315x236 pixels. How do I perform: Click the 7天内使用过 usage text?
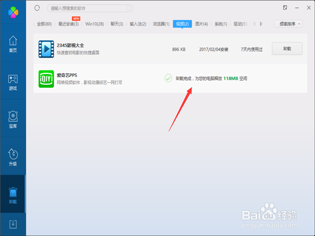click(252, 50)
